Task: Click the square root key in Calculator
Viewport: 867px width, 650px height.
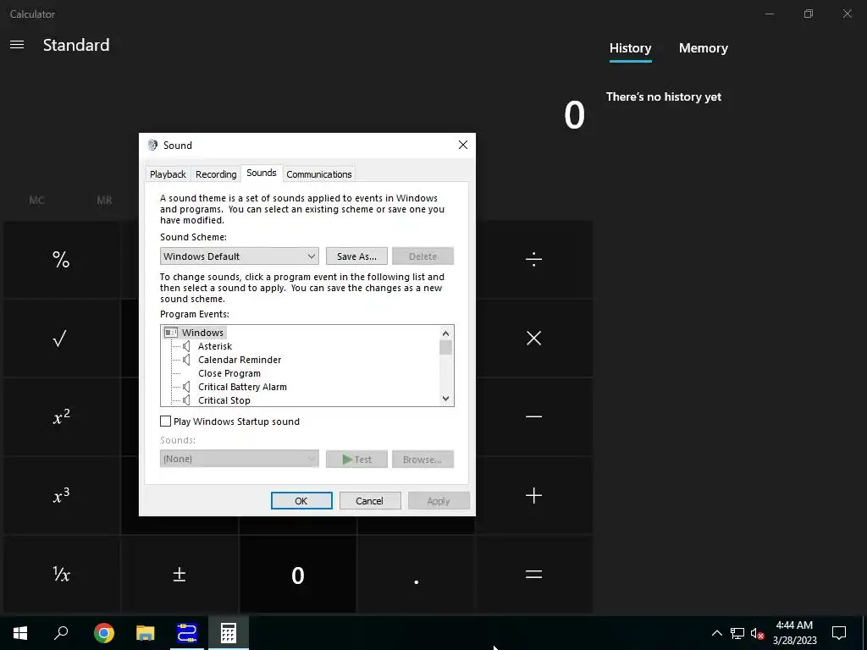Action: (x=61, y=339)
